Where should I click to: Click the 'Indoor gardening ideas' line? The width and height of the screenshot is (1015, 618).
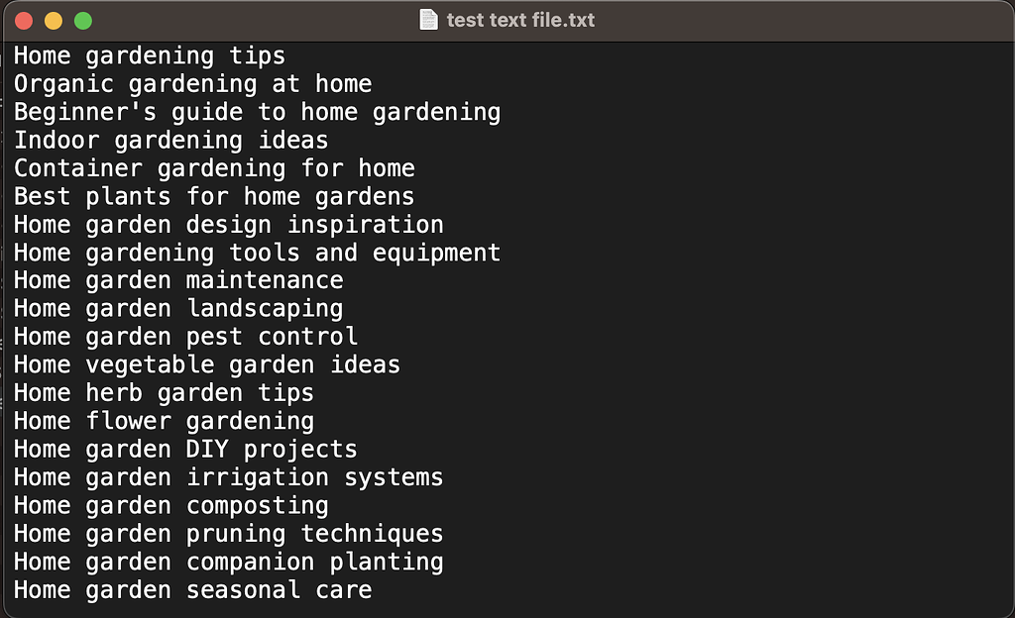click(170, 141)
